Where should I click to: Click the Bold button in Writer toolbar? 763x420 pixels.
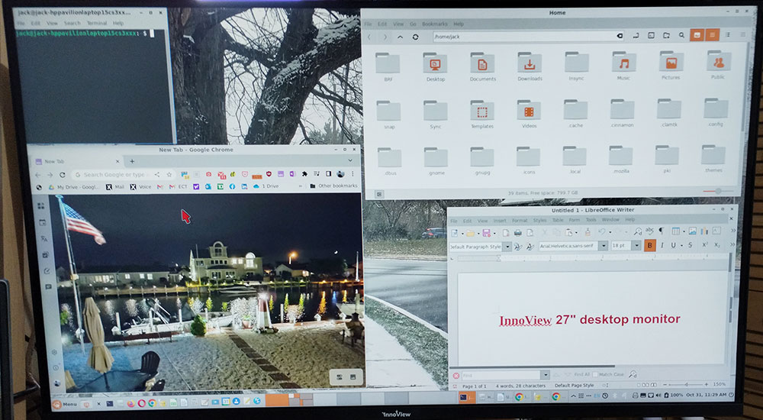click(650, 245)
